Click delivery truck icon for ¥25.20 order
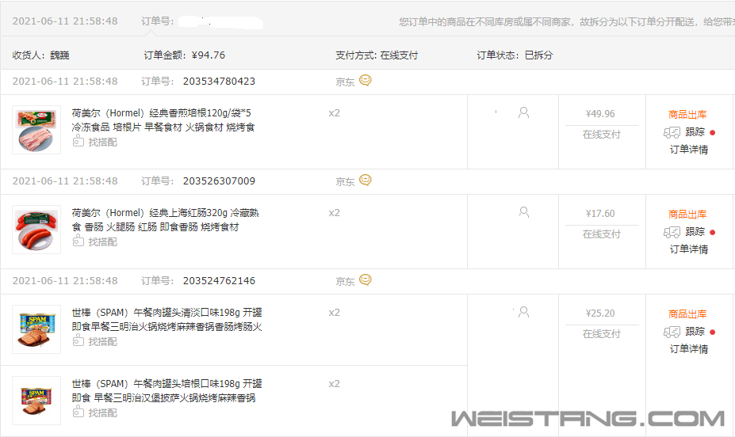This screenshot has height=437, width=735. coord(672,332)
